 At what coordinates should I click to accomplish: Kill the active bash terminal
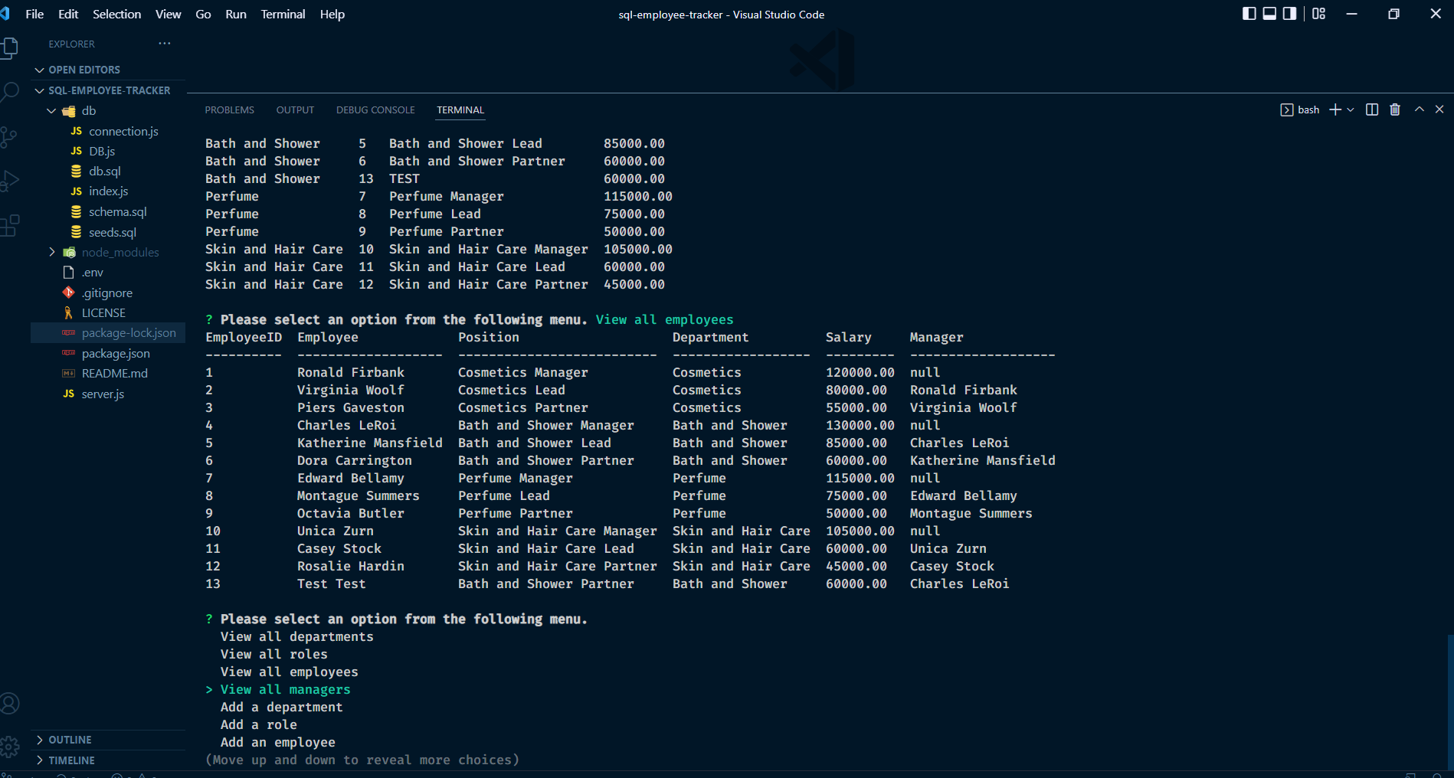1394,110
